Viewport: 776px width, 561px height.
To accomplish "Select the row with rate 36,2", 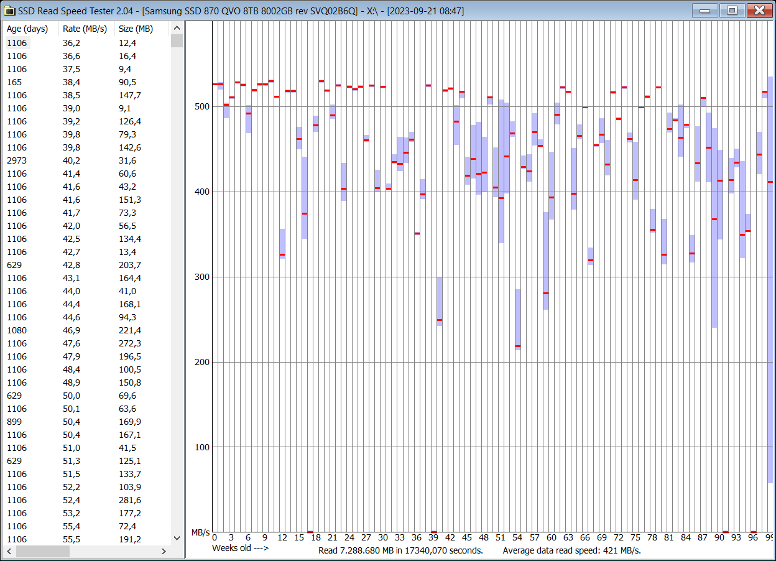I will coord(87,43).
